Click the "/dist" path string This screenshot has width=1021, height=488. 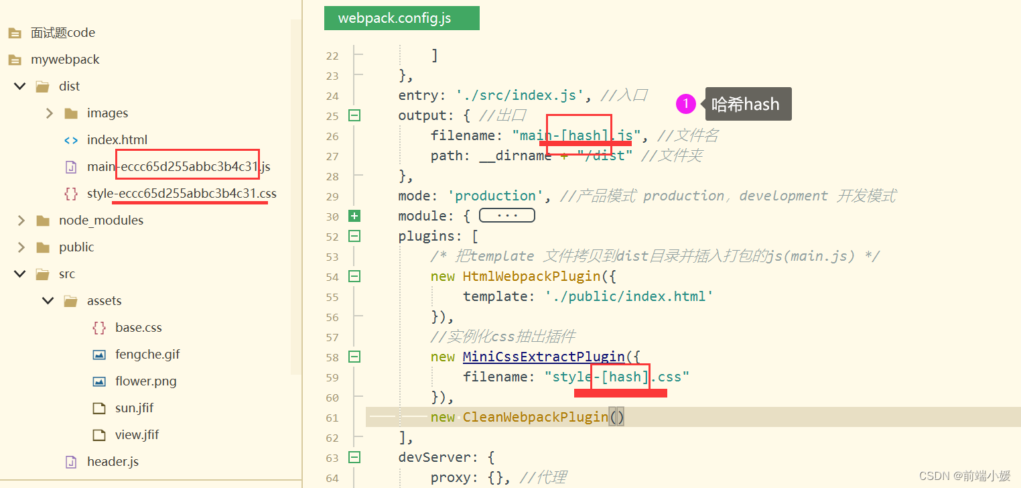[605, 156]
